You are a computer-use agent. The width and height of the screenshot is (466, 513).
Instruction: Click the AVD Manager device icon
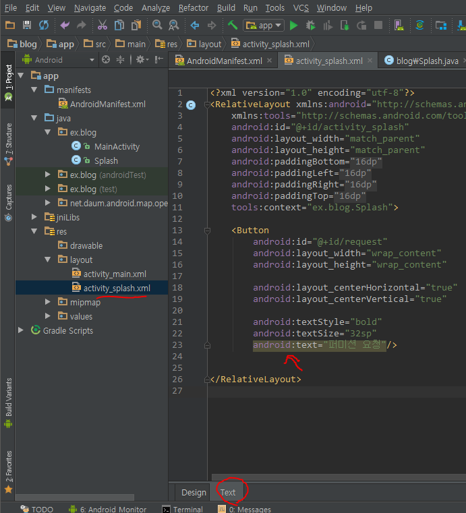click(399, 25)
